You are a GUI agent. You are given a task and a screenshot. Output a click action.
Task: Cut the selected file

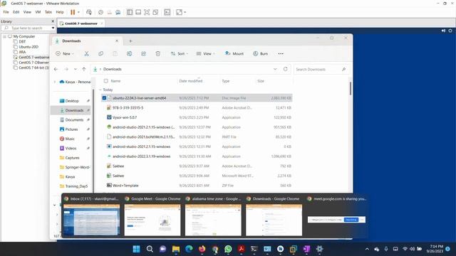click(86, 54)
